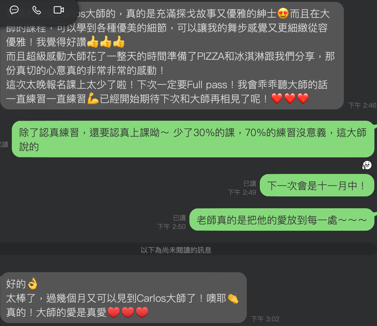
Task: Click the 已讀 label beside 下午 2:49
Action: click(250, 184)
